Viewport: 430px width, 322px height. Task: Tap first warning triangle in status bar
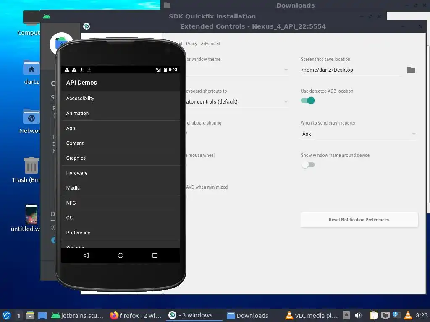(x=67, y=70)
